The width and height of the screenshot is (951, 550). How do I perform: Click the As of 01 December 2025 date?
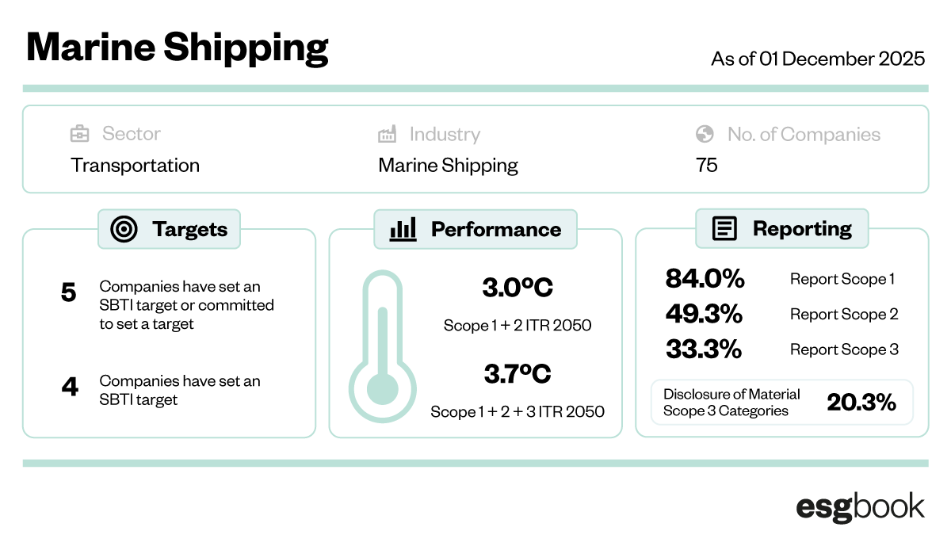click(818, 59)
